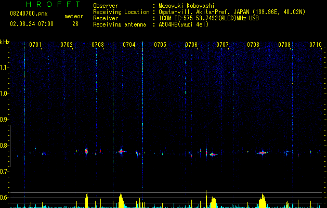Click the 0704 time marker
Viewport: 327px width, 208px height.
click(129, 45)
